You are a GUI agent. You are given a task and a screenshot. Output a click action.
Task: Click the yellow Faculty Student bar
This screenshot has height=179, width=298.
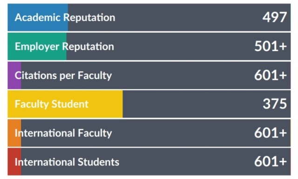point(65,104)
